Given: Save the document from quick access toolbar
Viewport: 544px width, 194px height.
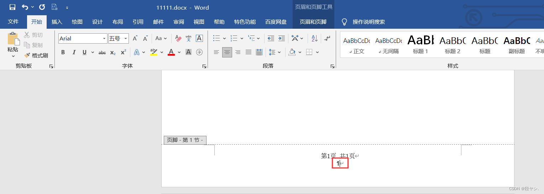Looking at the screenshot, I should 12,7.
